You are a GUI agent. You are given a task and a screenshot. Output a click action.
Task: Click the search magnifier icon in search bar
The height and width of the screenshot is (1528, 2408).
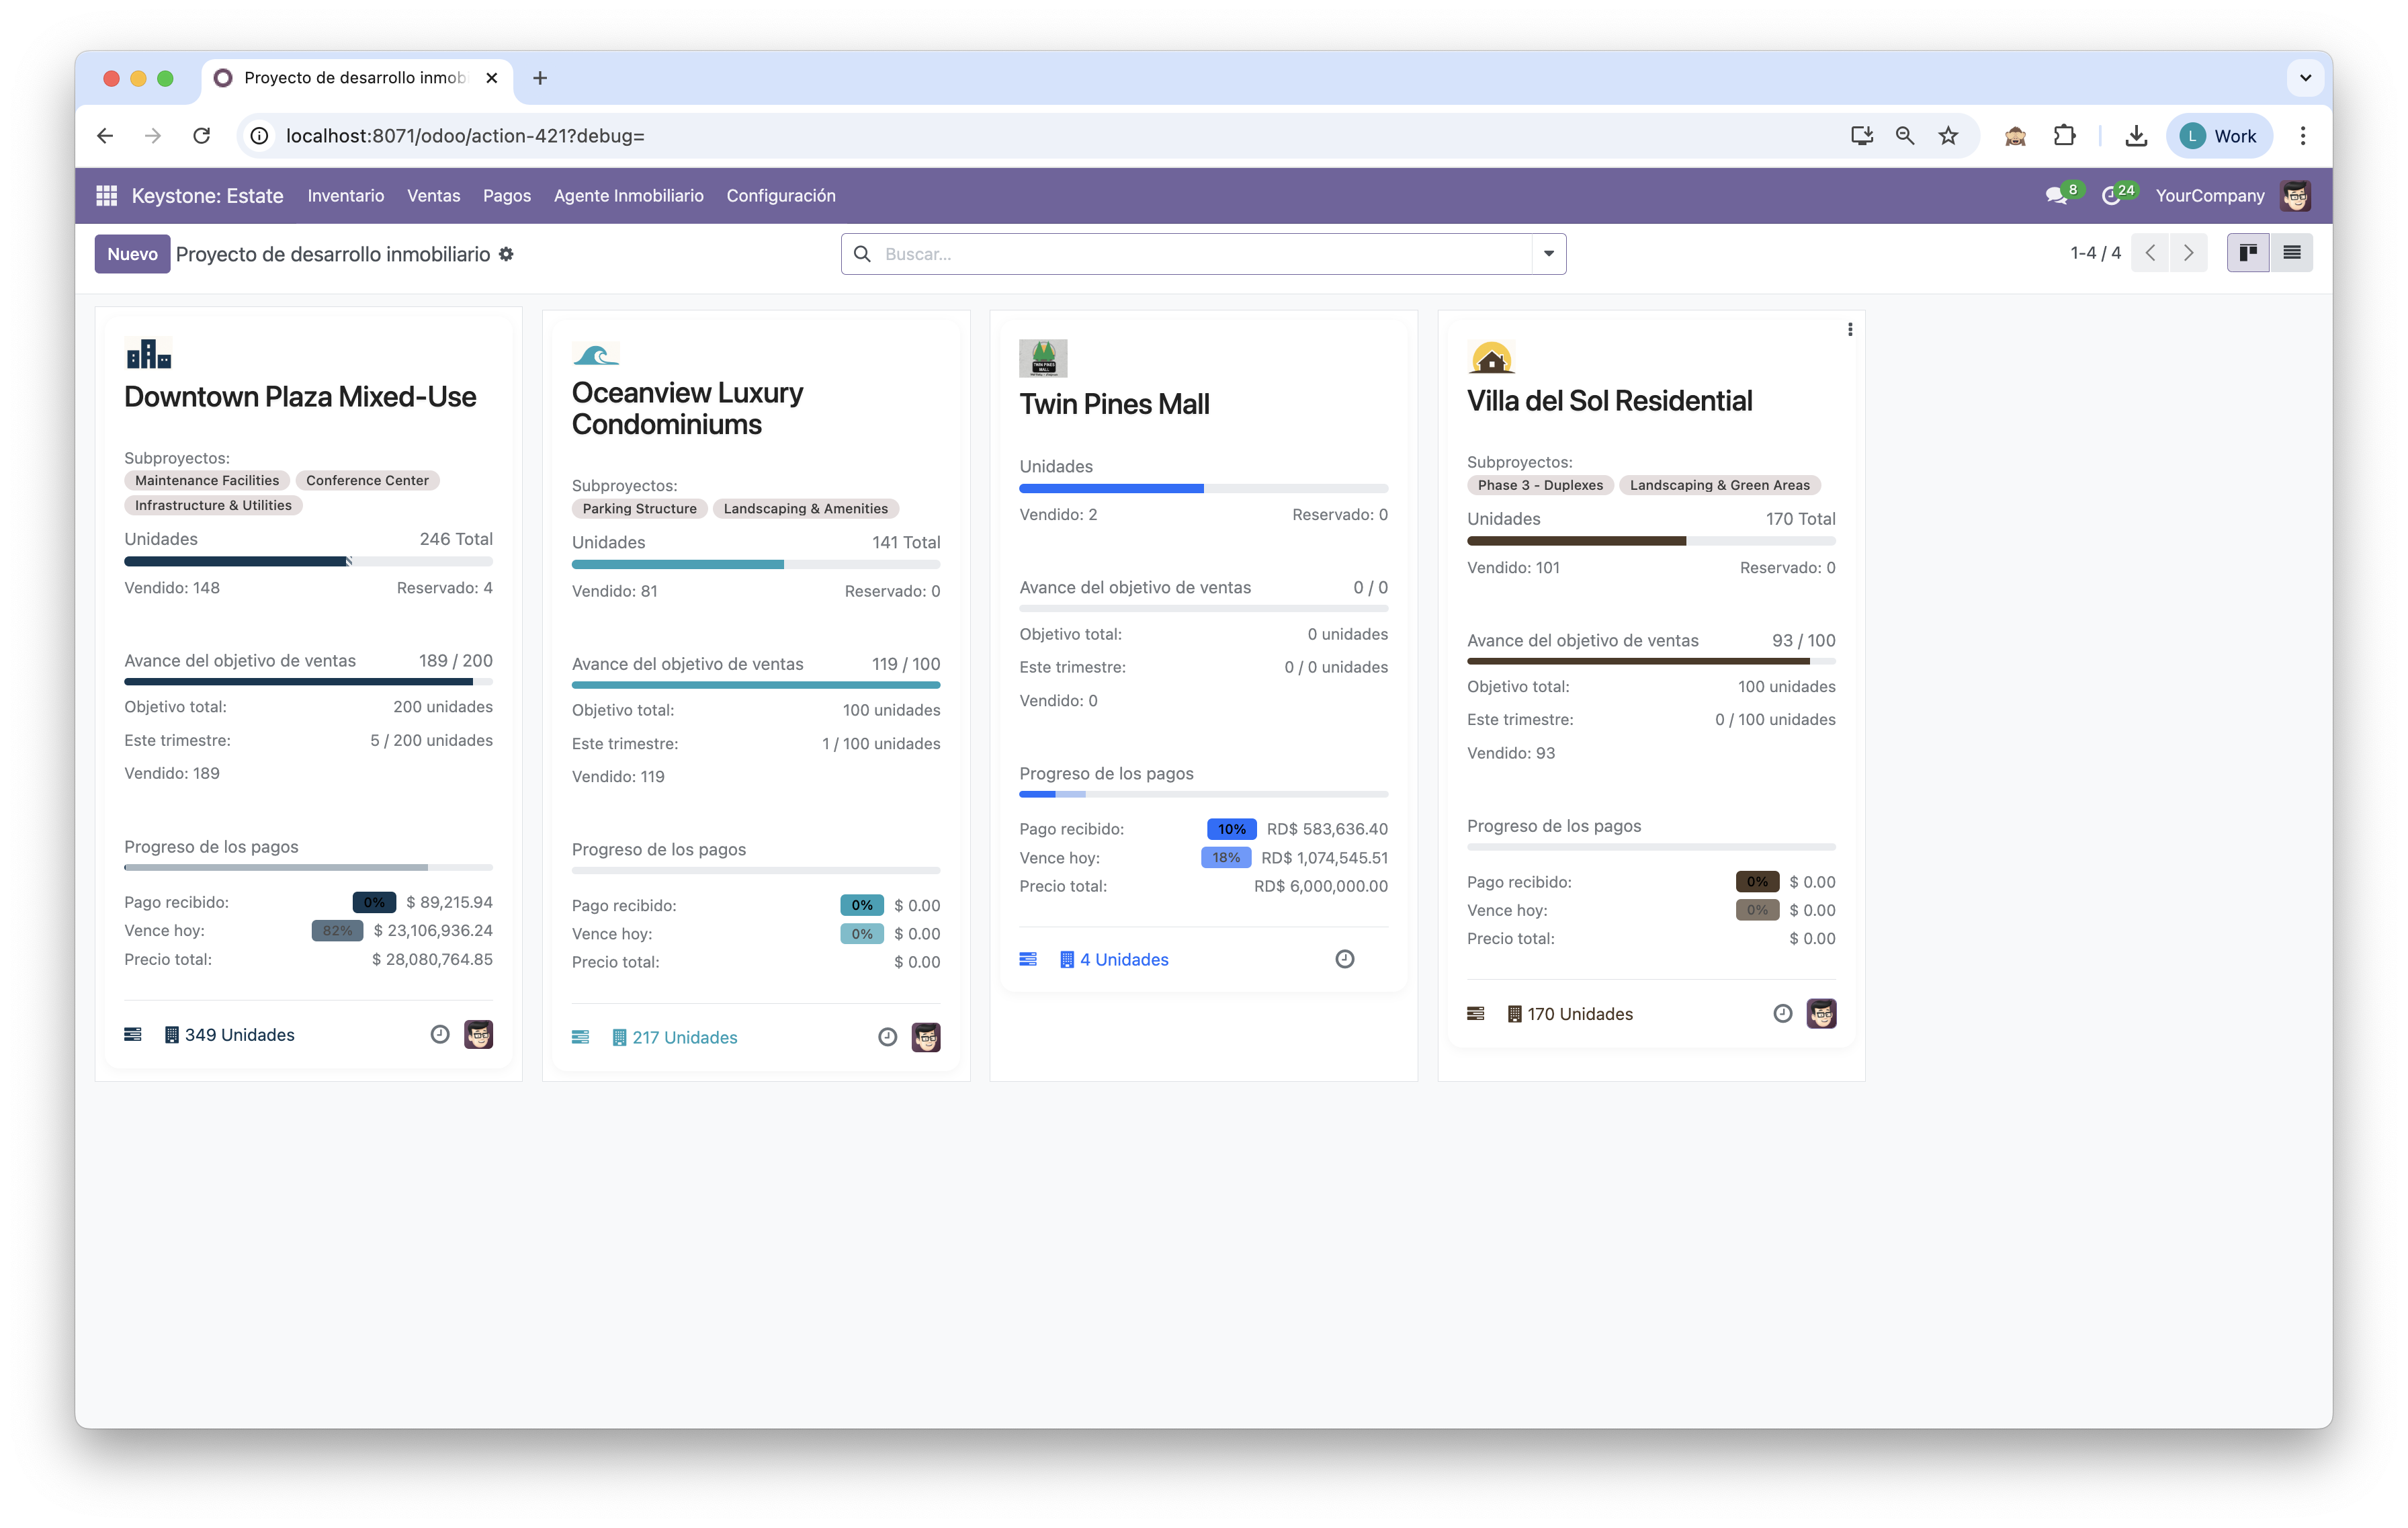[863, 253]
